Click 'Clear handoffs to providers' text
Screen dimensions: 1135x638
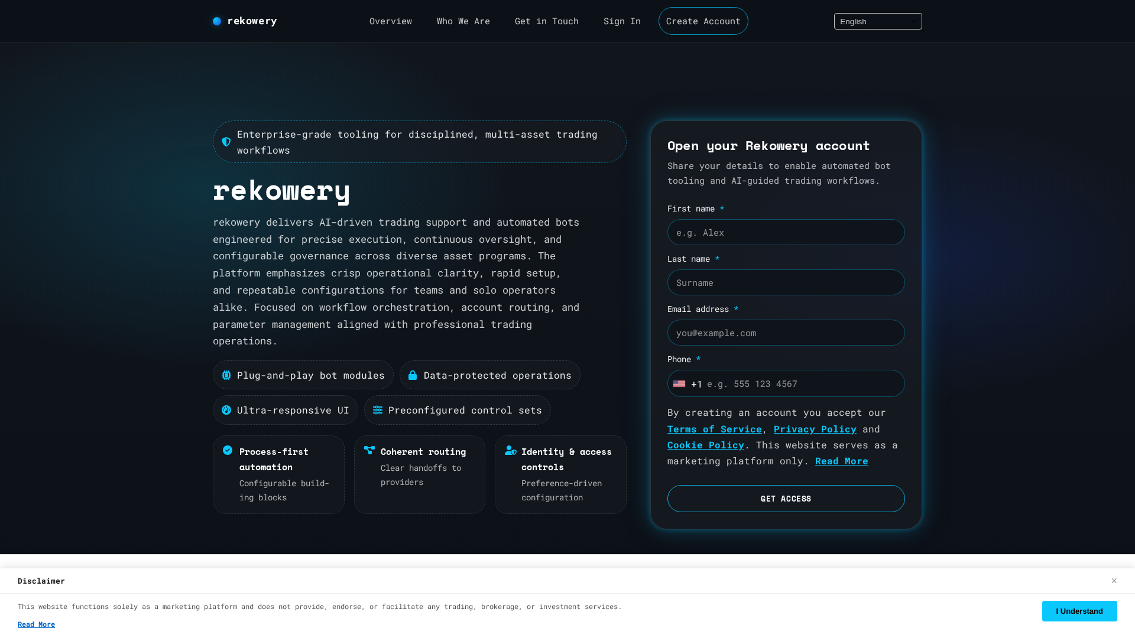tap(421, 475)
